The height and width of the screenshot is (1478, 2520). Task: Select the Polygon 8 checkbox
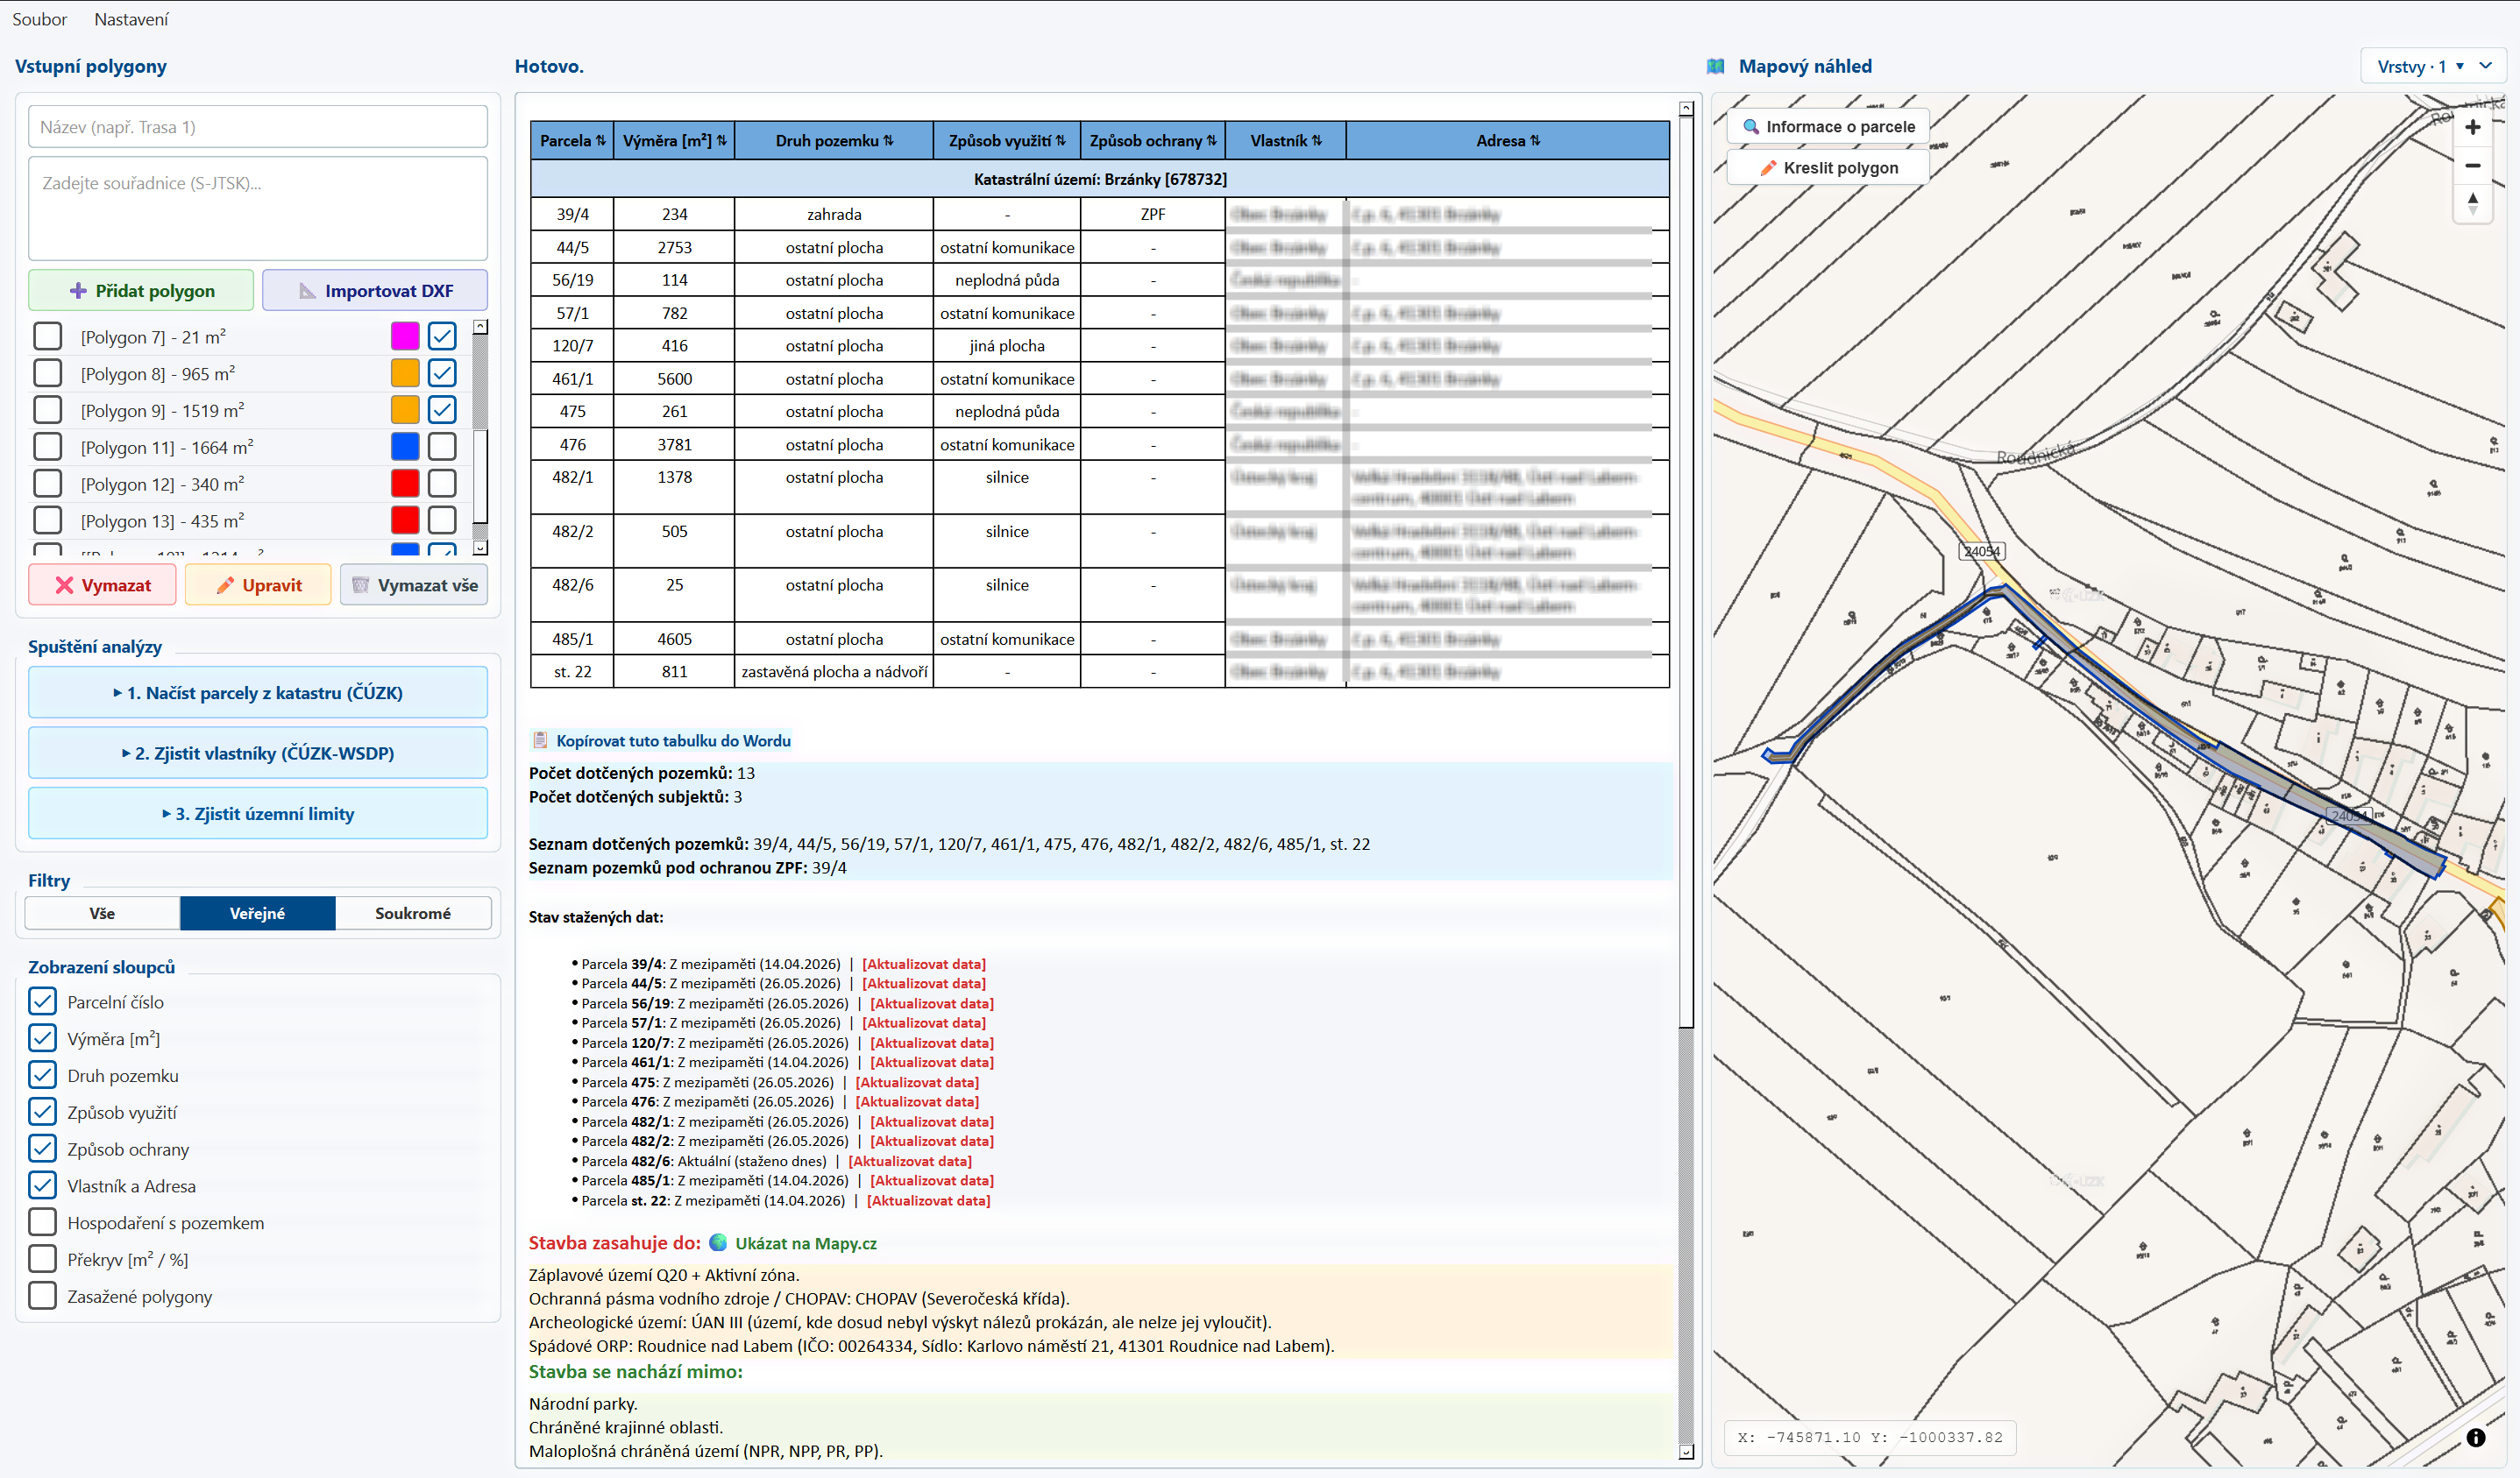[47, 372]
